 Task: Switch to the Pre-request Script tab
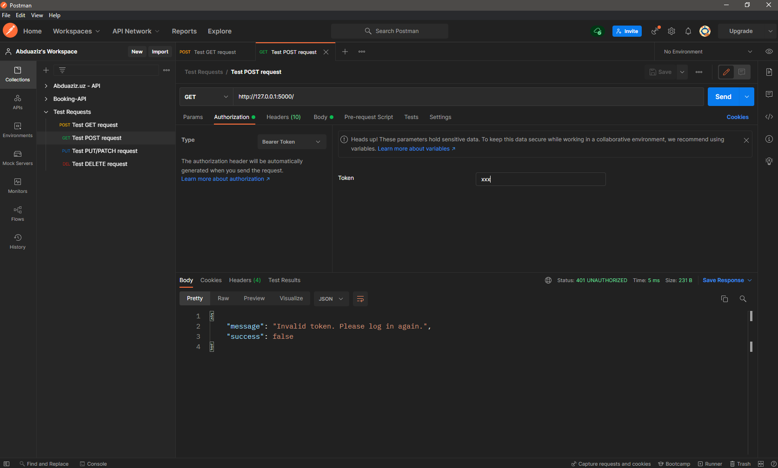[x=369, y=117]
